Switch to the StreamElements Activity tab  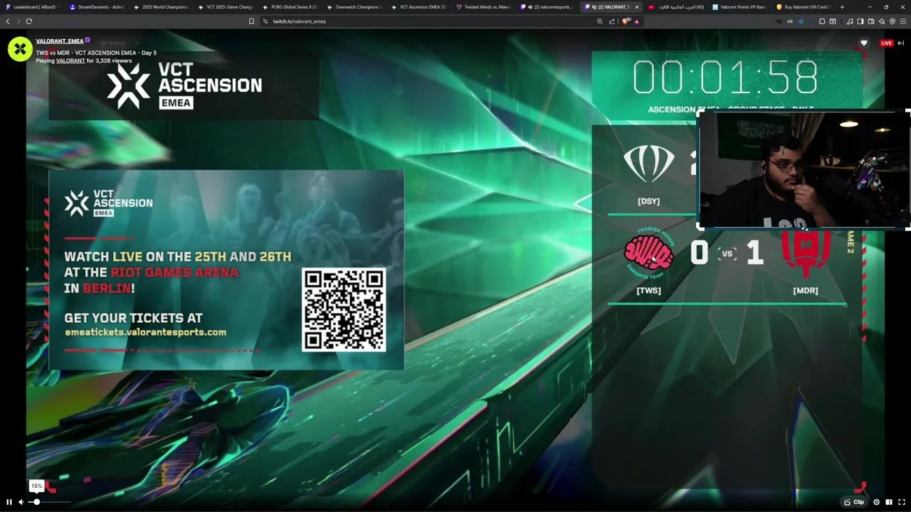[x=96, y=7]
